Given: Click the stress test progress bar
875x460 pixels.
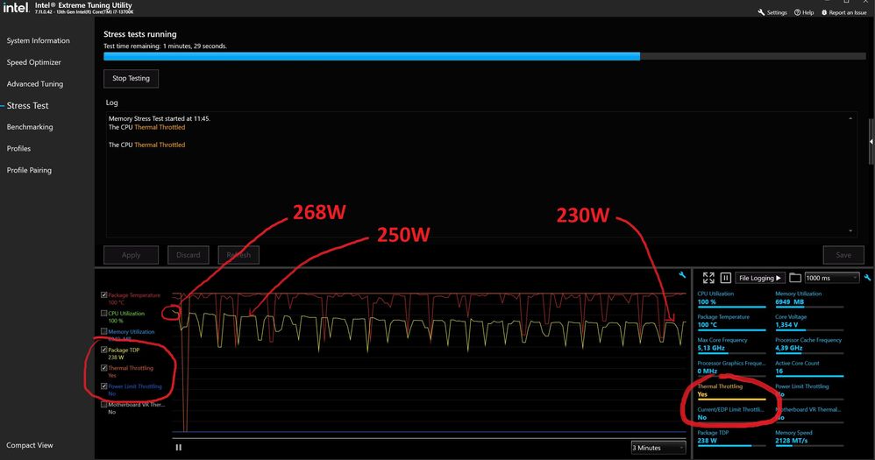Looking at the screenshot, I should (x=484, y=56).
